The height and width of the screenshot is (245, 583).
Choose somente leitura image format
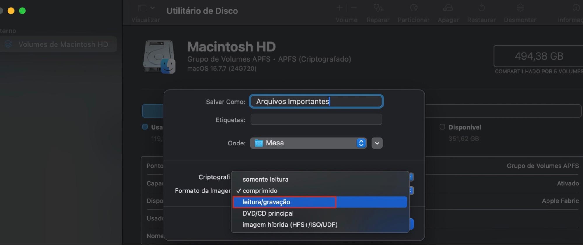[320, 179]
